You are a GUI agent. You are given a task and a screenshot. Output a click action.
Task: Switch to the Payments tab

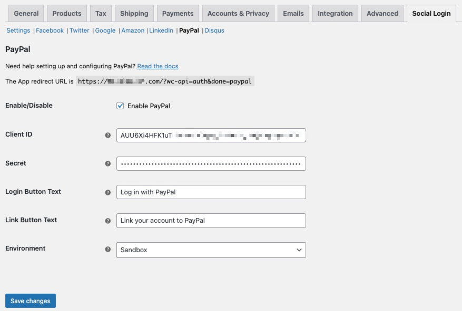(x=178, y=14)
